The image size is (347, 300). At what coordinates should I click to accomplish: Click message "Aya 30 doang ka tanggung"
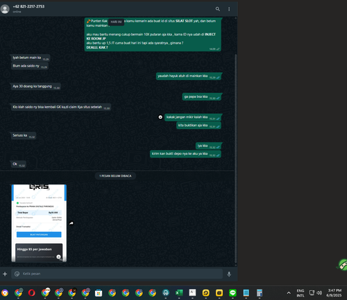35,87
